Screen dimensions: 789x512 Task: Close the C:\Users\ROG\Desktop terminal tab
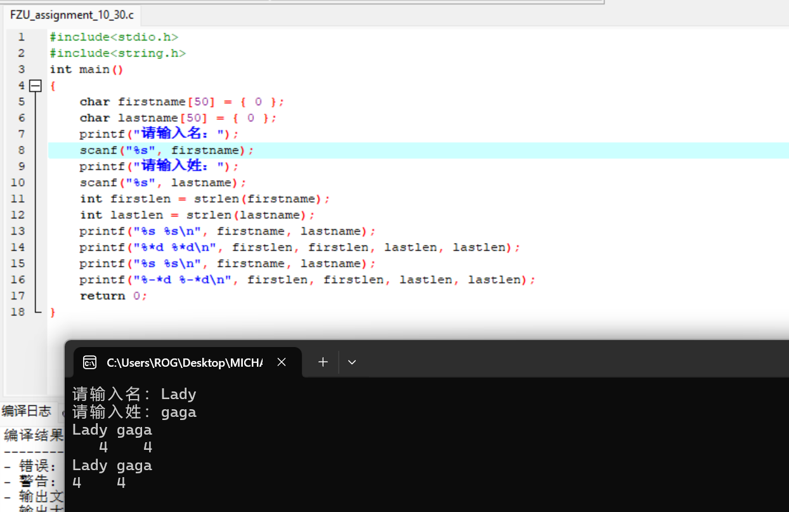click(282, 362)
